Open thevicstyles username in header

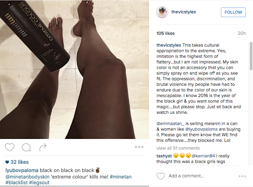pos(183,12)
